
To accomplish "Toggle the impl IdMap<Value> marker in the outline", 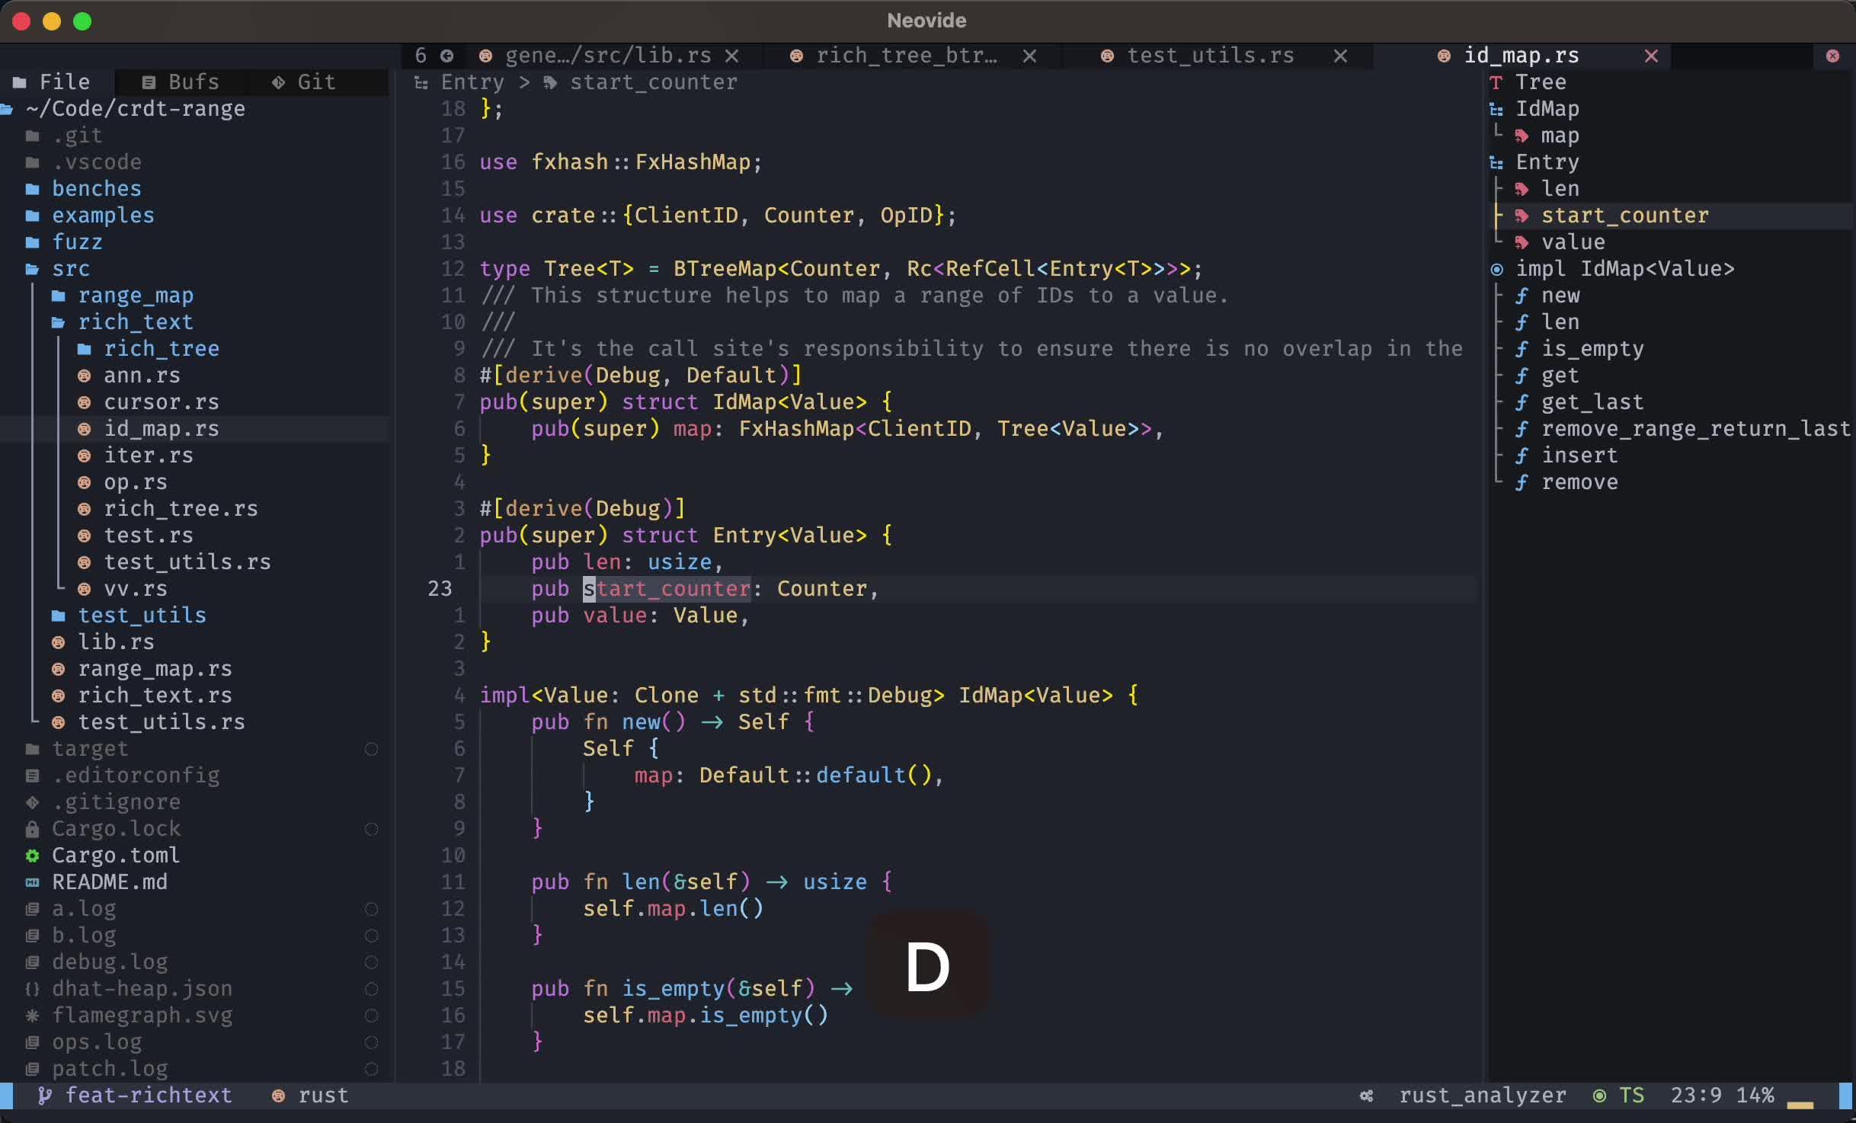I will point(1496,270).
